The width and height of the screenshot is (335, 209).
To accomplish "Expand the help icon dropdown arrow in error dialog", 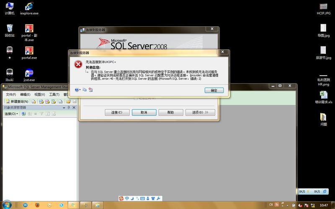I will click(x=80, y=90).
